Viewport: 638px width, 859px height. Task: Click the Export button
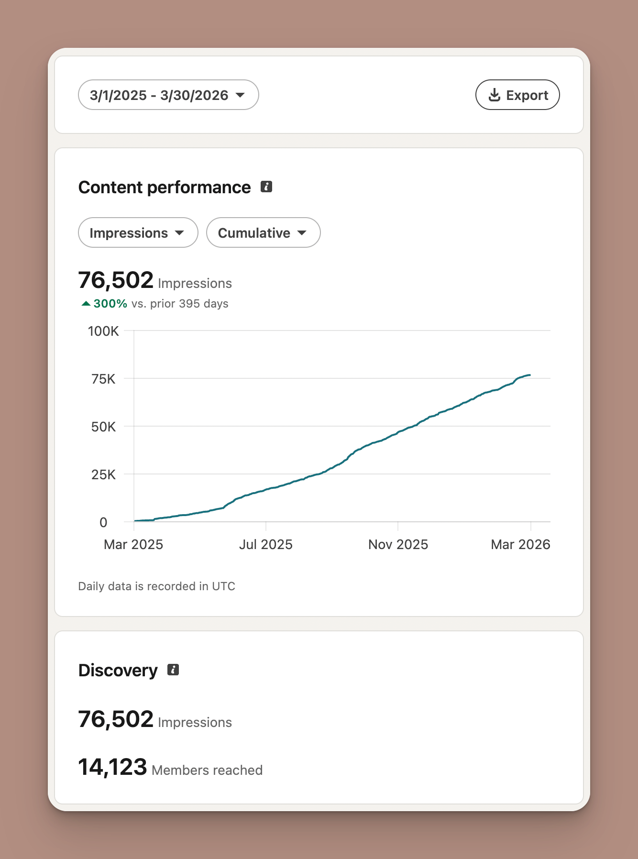tap(517, 95)
